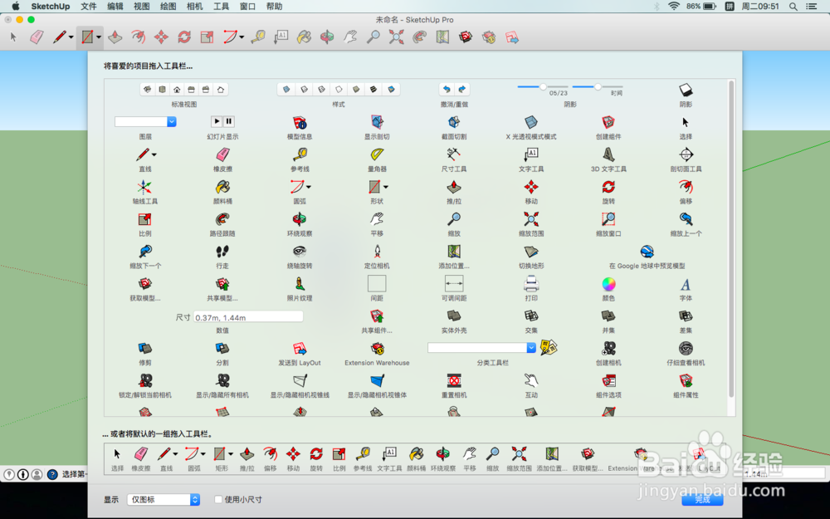The image size is (830, 519).
Task: Click the slideshow play button under 幻灯片显示
Action: pos(216,121)
